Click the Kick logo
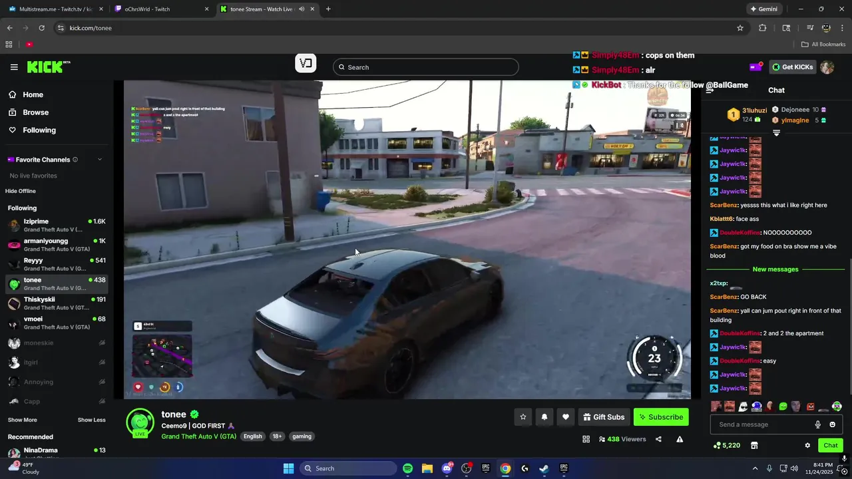The width and height of the screenshot is (852, 479). click(48, 67)
